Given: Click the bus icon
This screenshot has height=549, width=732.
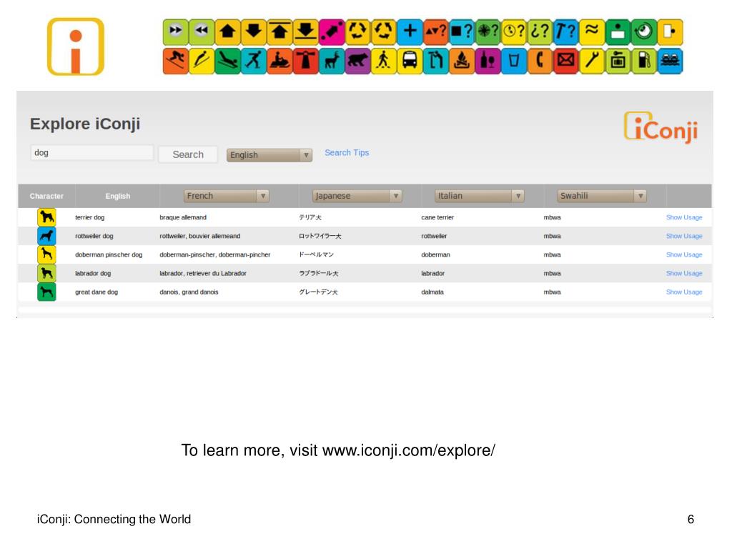Looking at the screenshot, I should (410, 61).
